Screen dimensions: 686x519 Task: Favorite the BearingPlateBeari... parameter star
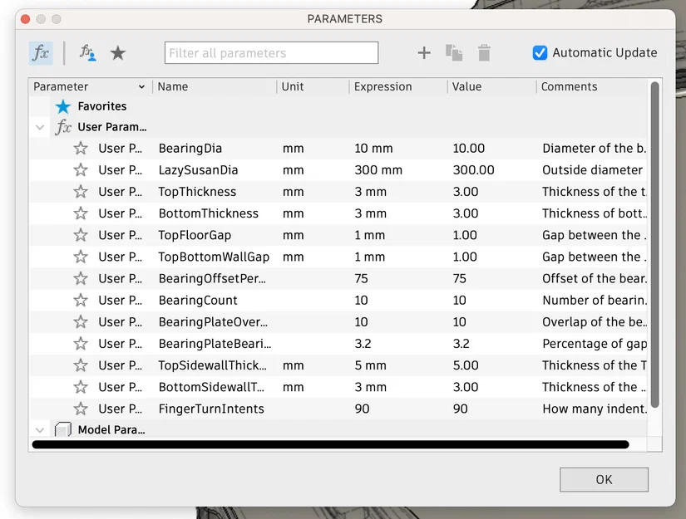tap(81, 344)
